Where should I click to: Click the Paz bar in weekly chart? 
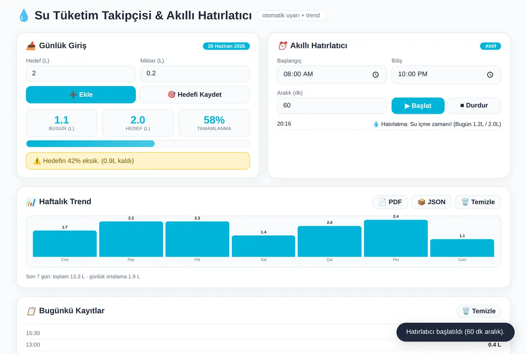click(x=131, y=239)
